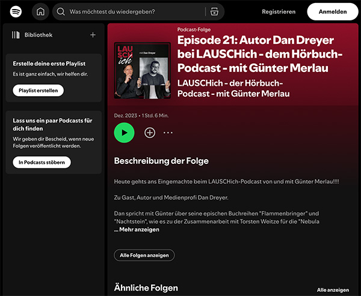This screenshot has width=361, height=296.
Task: Open the LAUSCHich podcast show link
Action: (233, 88)
